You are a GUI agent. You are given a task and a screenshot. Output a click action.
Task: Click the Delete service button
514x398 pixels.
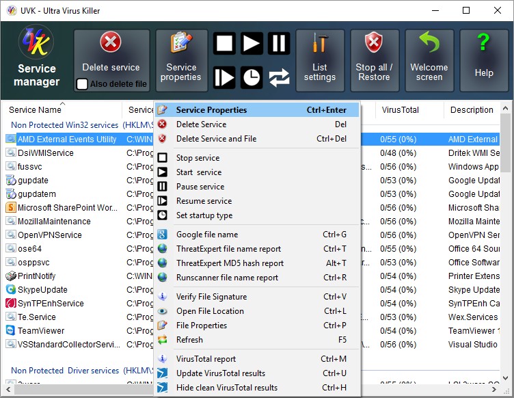point(111,53)
